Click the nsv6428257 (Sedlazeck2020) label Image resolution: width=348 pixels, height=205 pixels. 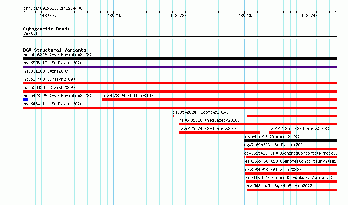pyautogui.click(x=299, y=128)
